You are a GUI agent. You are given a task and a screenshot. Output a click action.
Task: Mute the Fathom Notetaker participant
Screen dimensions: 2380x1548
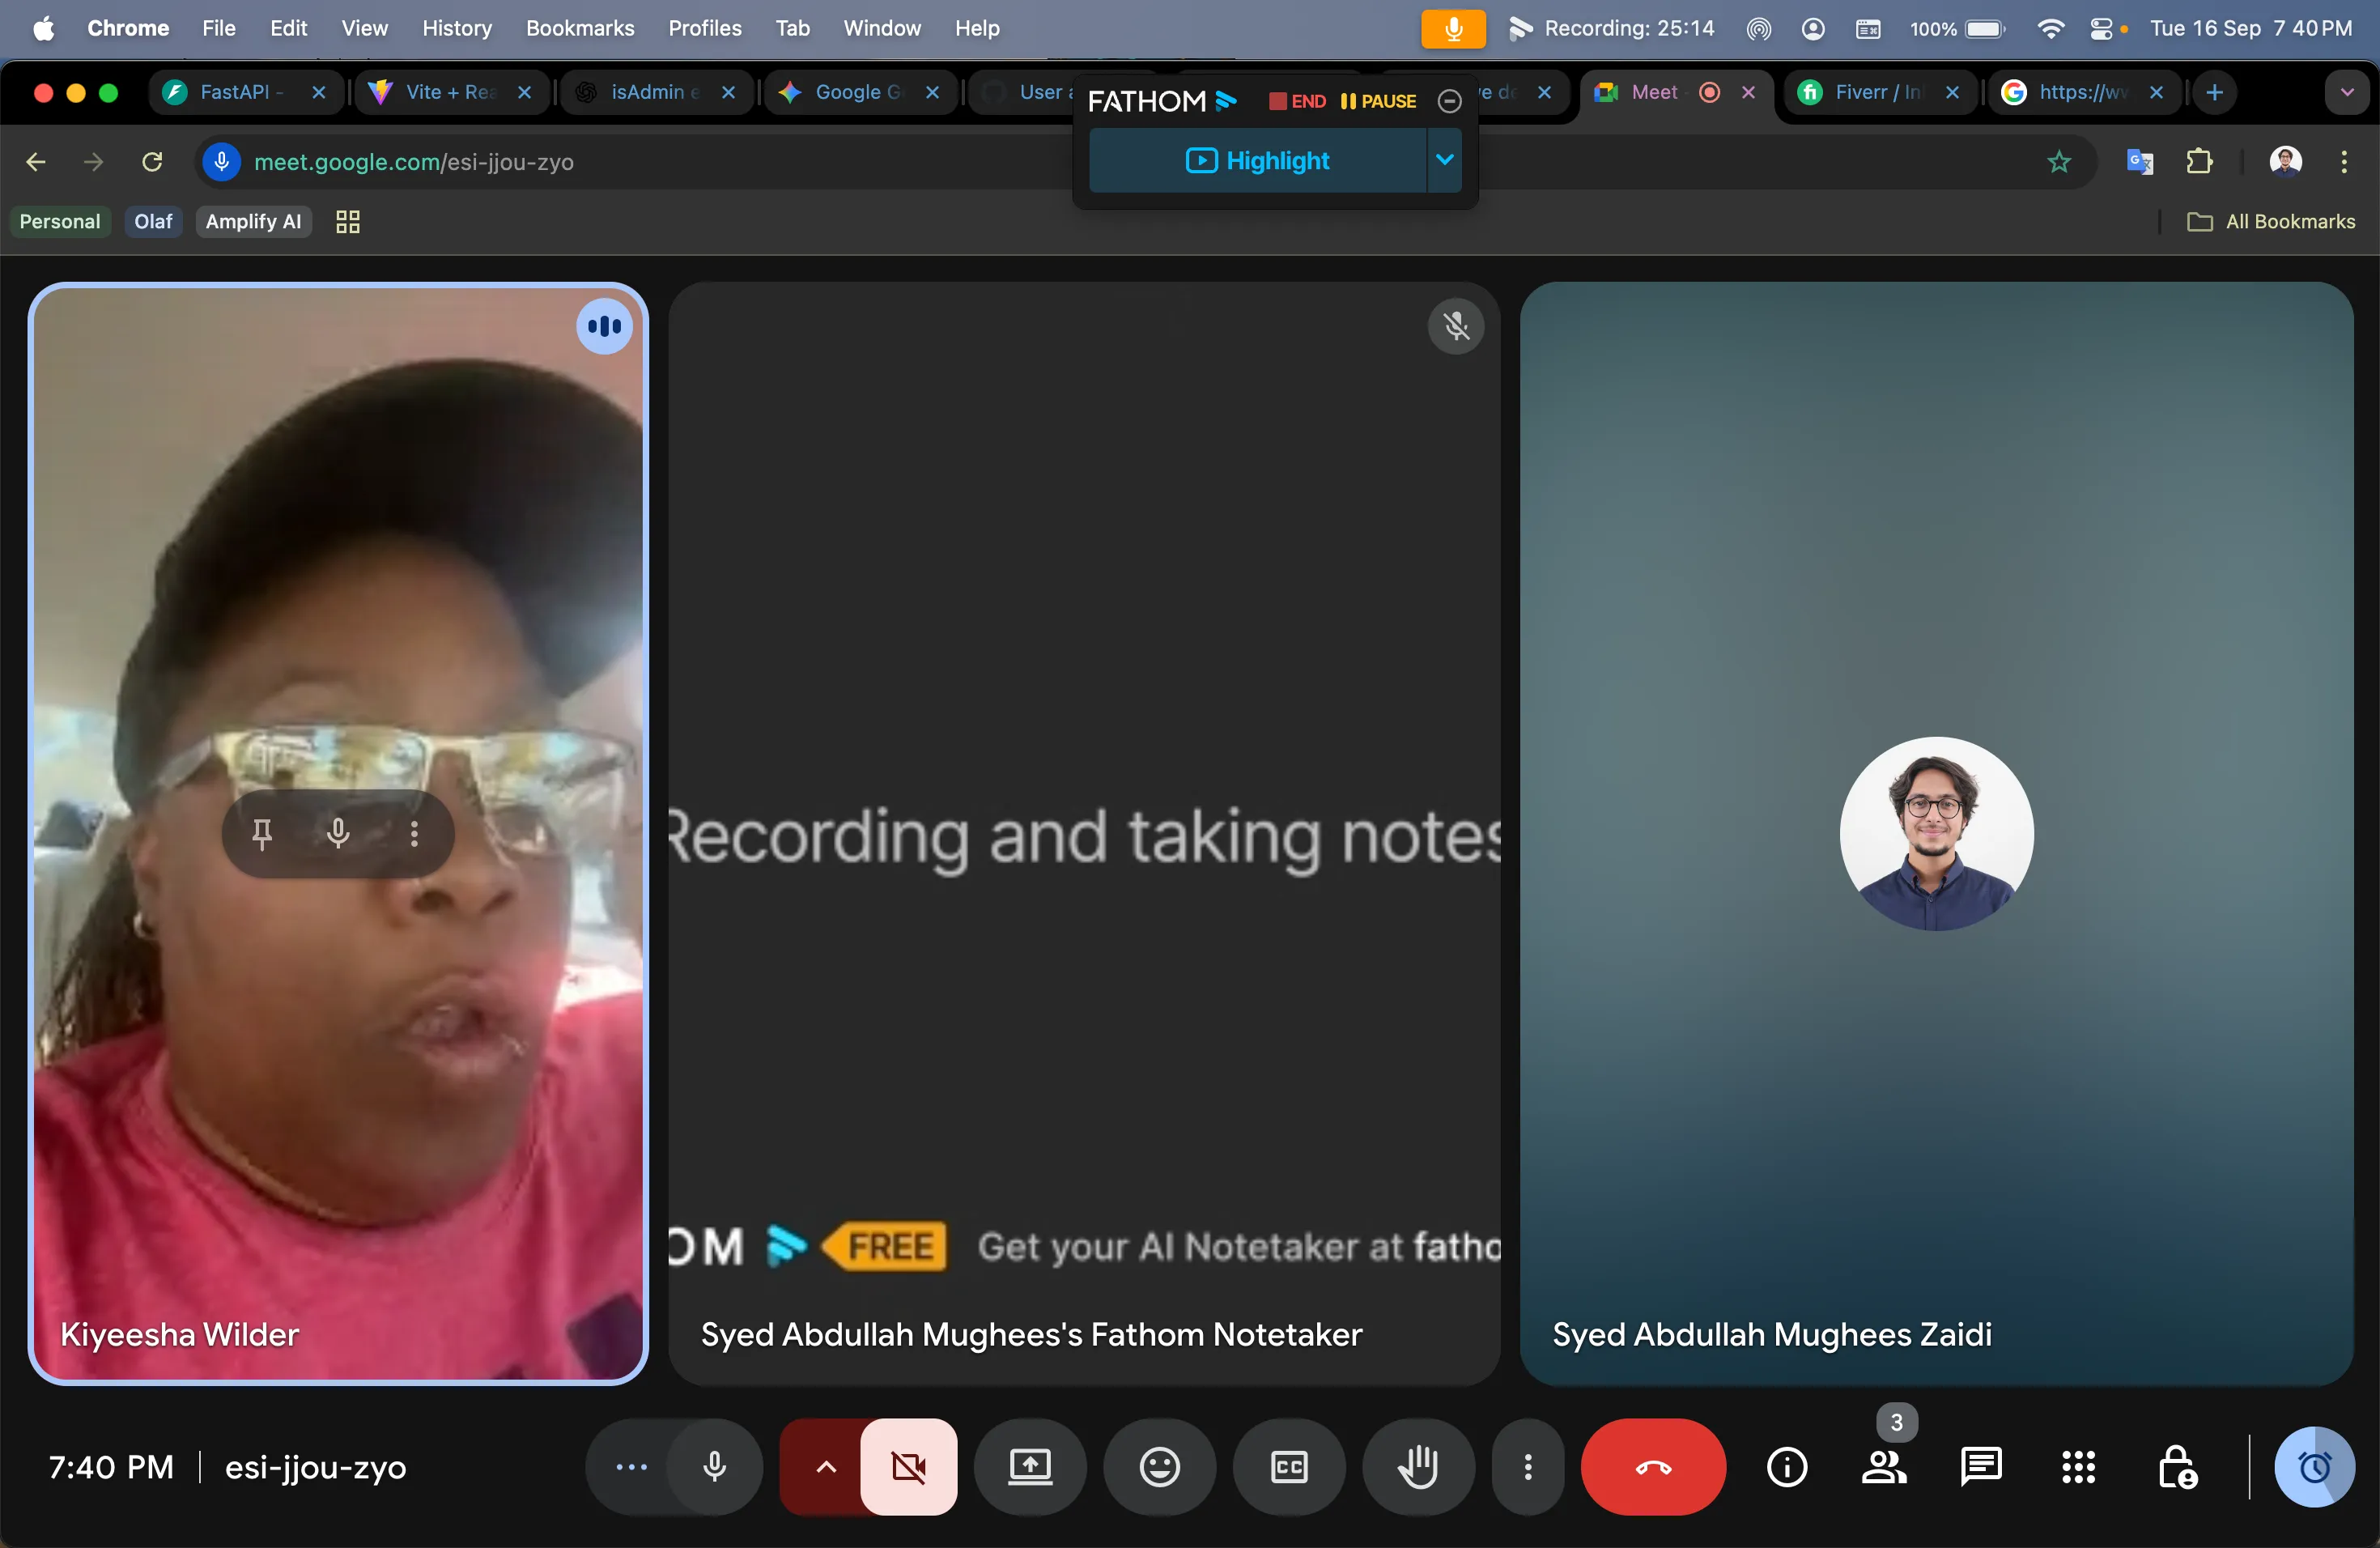point(1457,327)
